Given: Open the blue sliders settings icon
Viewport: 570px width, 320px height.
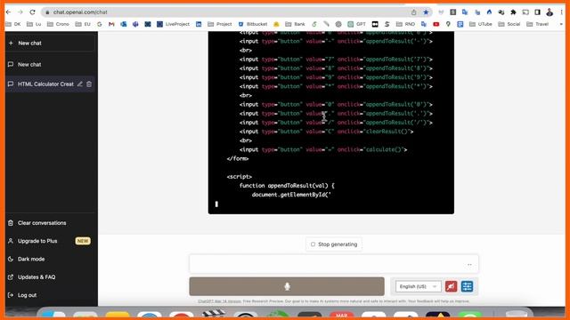Looking at the screenshot, I should (x=467, y=286).
